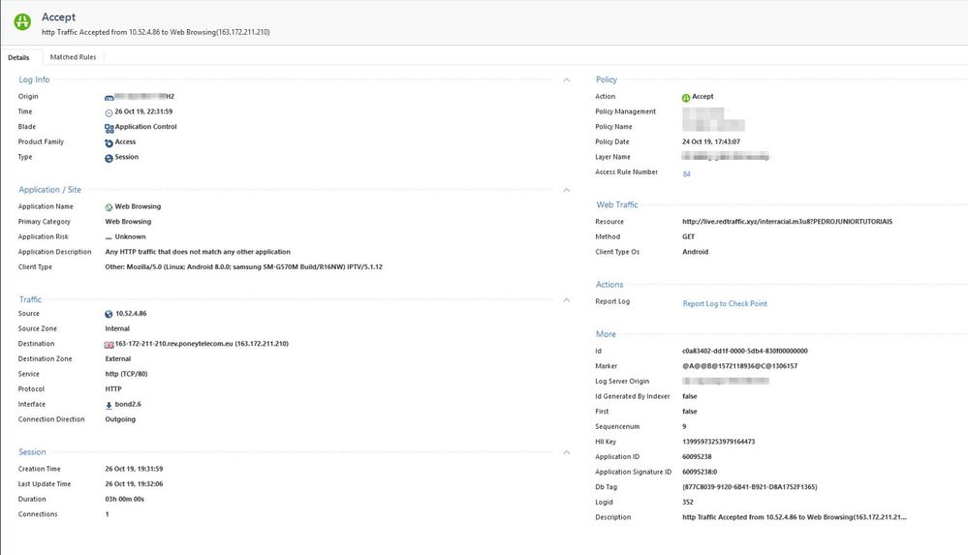Open Access Rule Number 84 link
The image size is (968, 555).
686,173
